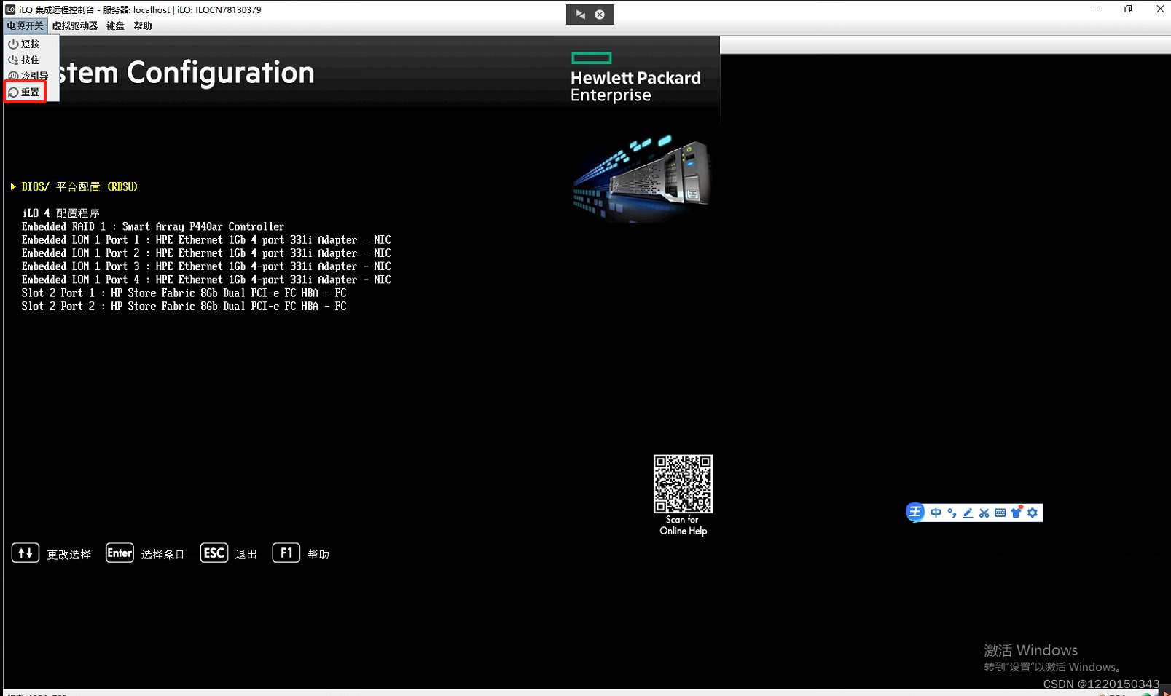Select Embedded LOM 1 Port 1 entry
The width and height of the screenshot is (1171, 696).
pos(206,240)
